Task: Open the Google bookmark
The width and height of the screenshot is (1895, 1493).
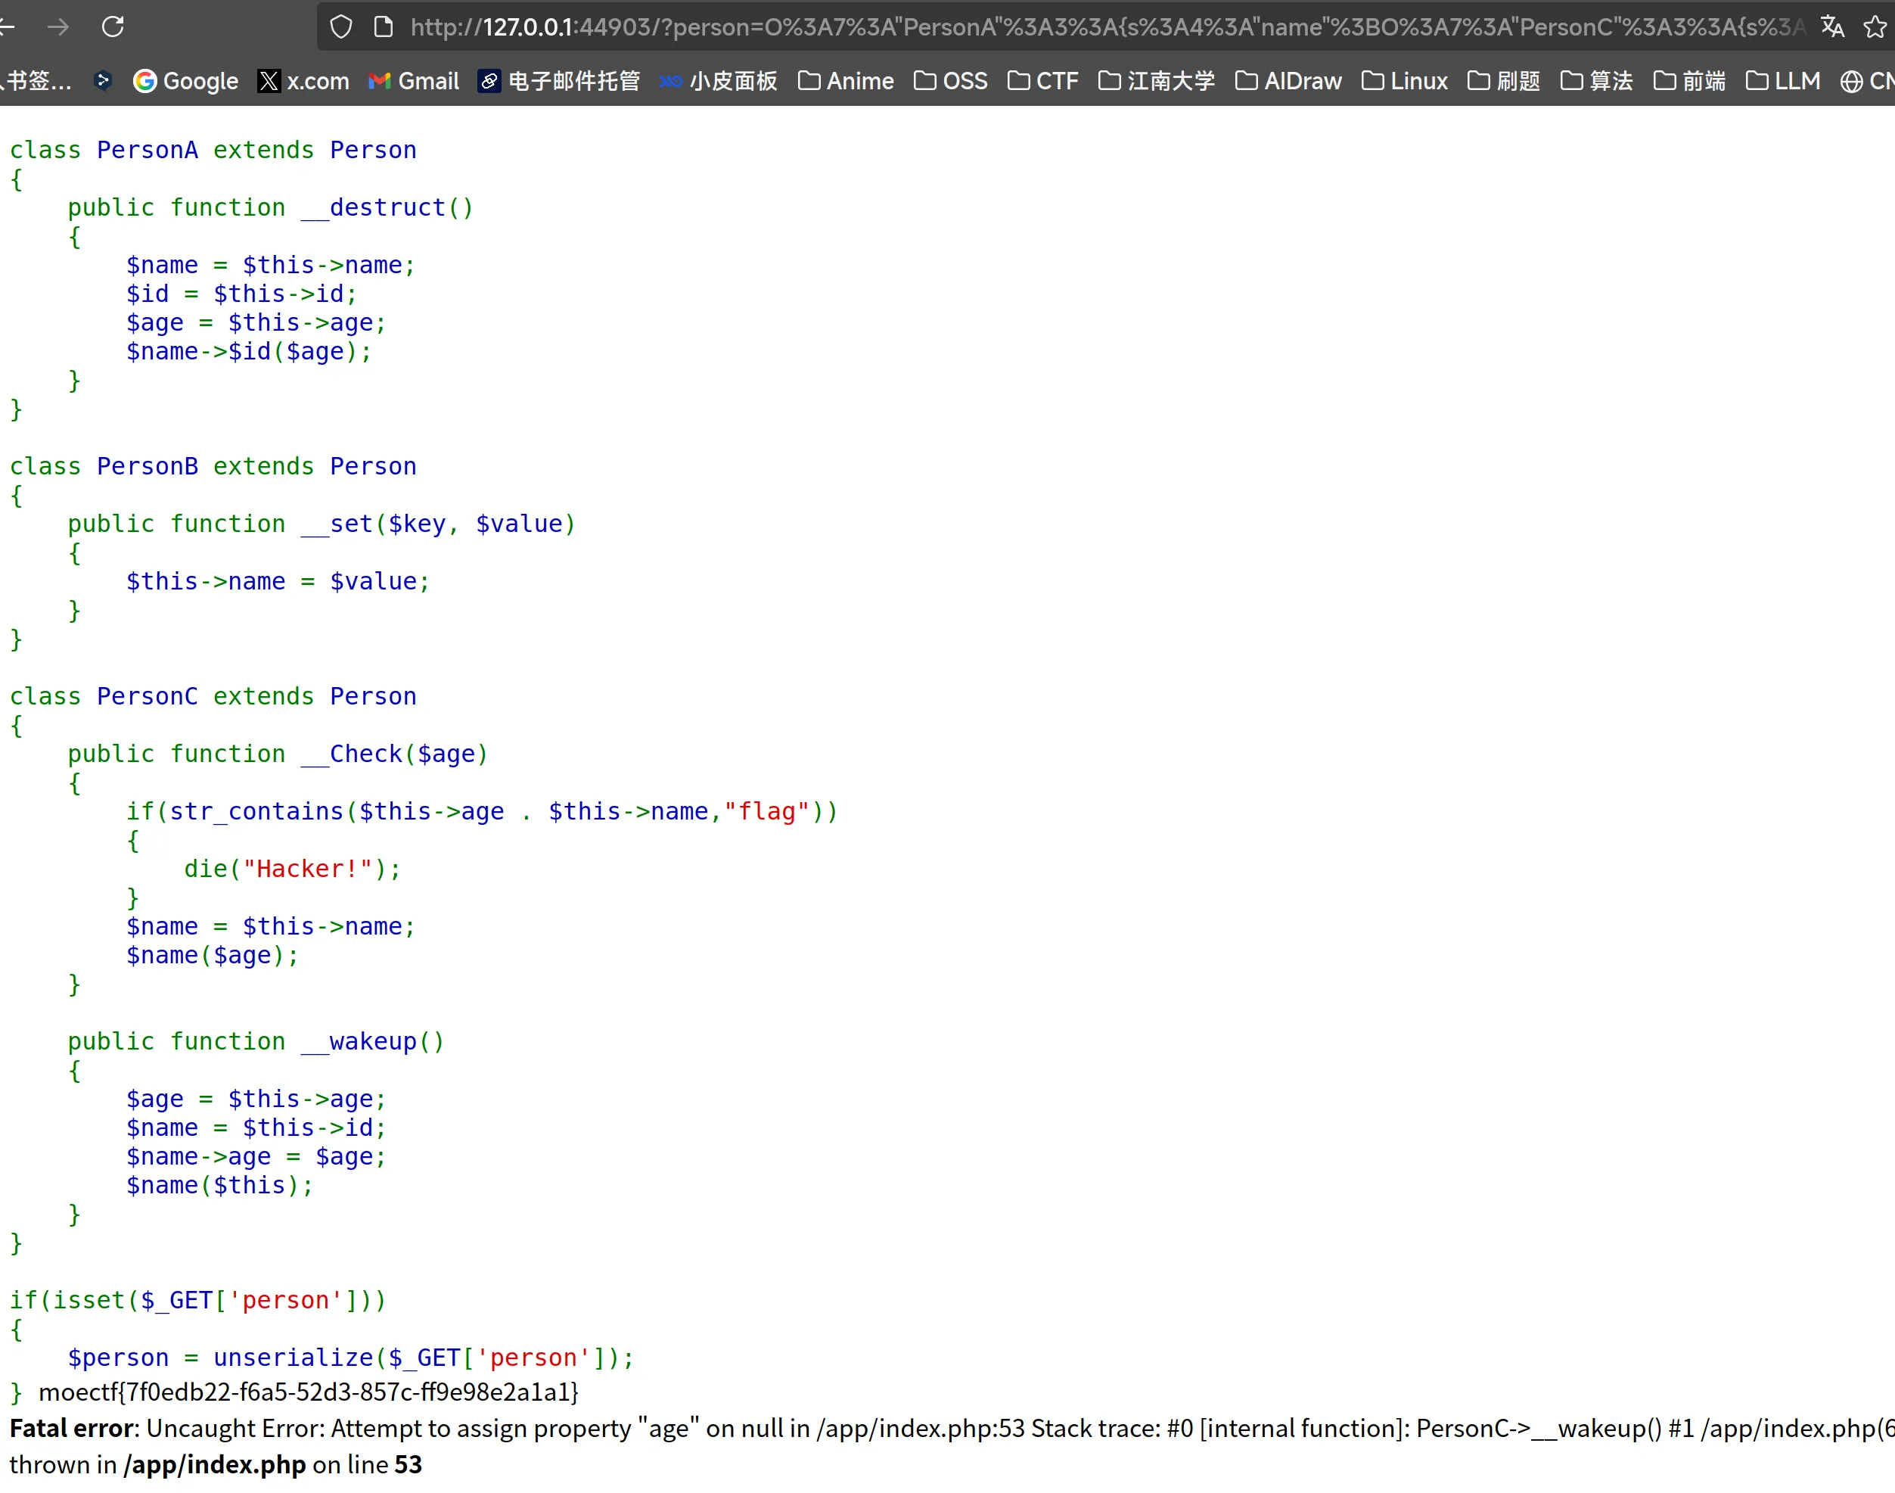Action: [x=185, y=81]
